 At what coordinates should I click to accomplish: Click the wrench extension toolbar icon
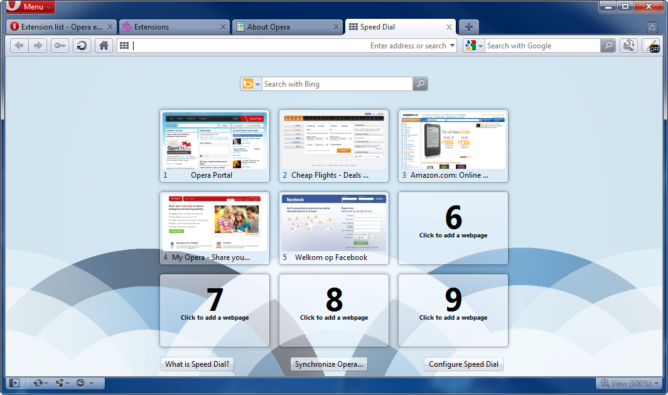[x=628, y=46]
